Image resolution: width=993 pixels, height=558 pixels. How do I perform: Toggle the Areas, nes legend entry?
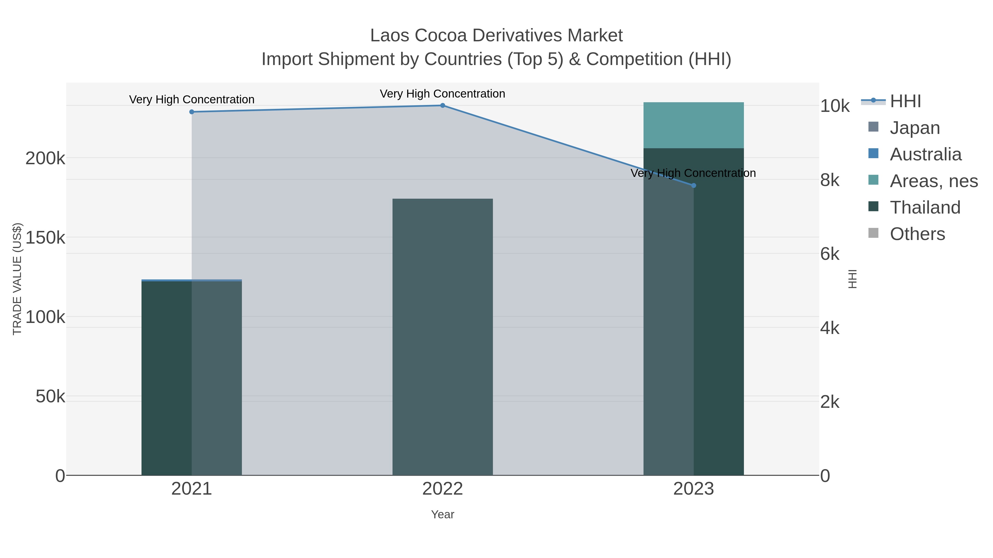[x=923, y=180]
